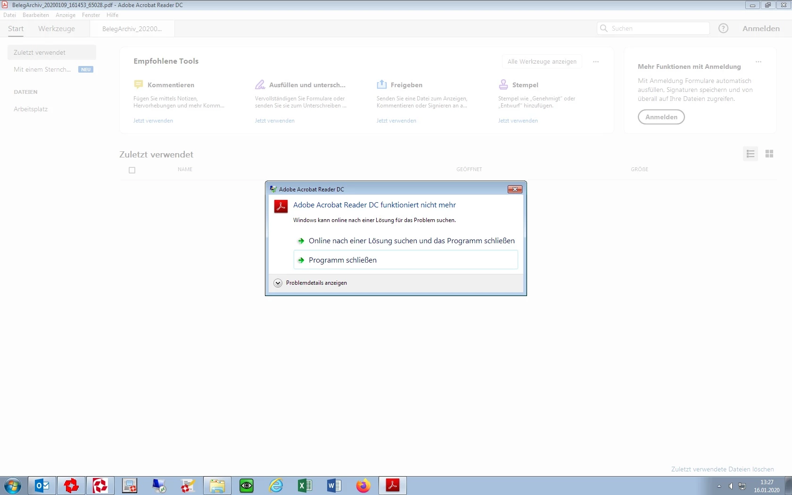Switch to list view icon
The height and width of the screenshot is (495, 792).
[751, 154]
